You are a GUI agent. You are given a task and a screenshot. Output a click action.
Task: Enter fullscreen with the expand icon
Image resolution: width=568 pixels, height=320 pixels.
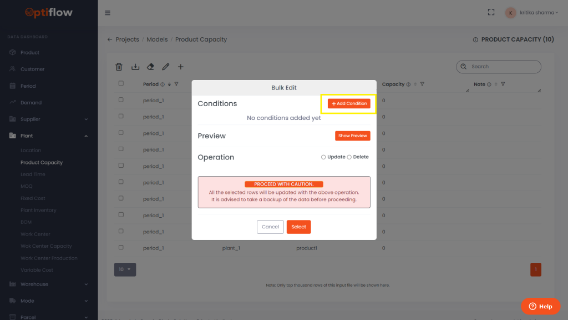(x=491, y=12)
